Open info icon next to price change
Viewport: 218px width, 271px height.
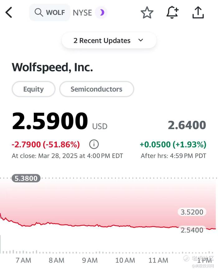click(x=94, y=144)
